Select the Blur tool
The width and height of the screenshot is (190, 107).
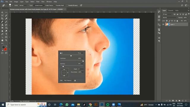coord(2,31)
